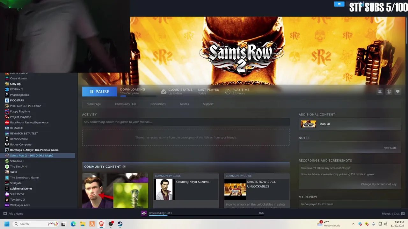Open File Explorer from the taskbar
The width and height of the screenshot is (408, 229).
[x=82, y=224]
